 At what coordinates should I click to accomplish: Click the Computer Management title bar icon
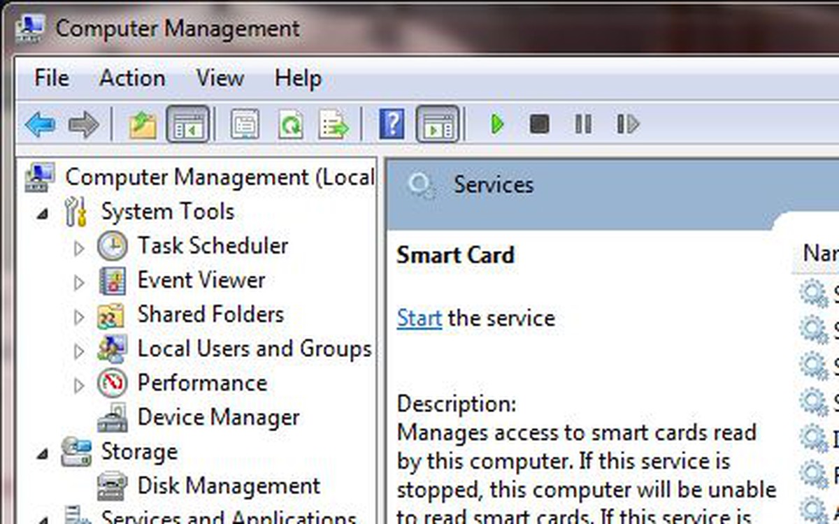tap(29, 29)
